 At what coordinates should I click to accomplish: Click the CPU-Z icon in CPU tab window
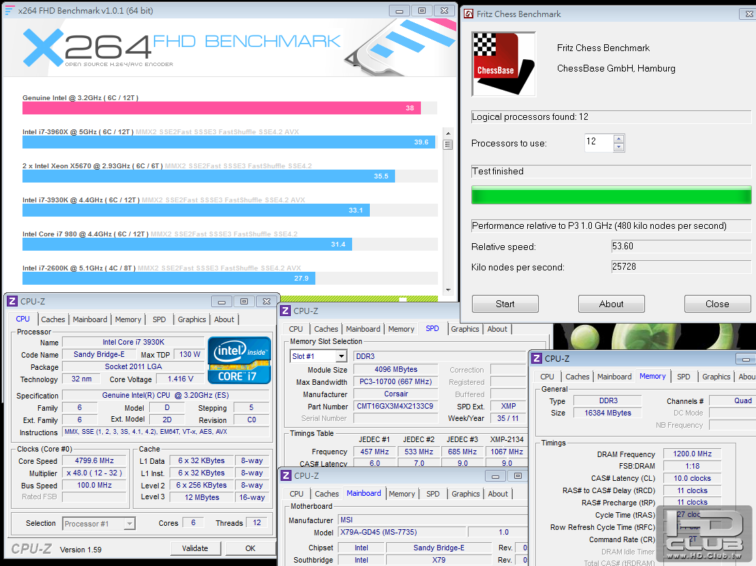[12, 301]
